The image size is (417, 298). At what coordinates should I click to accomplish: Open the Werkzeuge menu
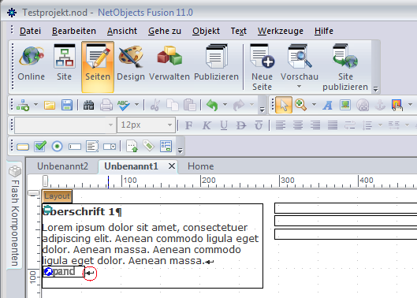tap(281, 31)
